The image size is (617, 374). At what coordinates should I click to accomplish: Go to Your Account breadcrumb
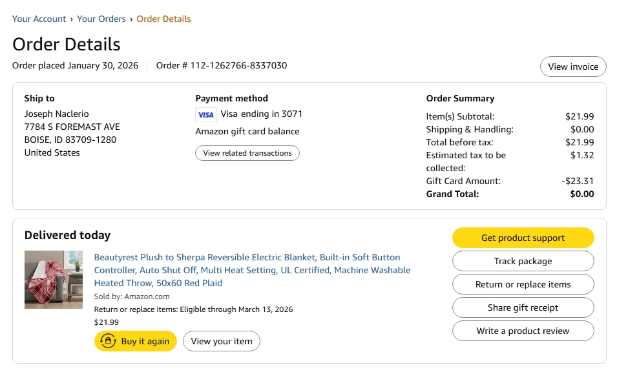click(39, 19)
